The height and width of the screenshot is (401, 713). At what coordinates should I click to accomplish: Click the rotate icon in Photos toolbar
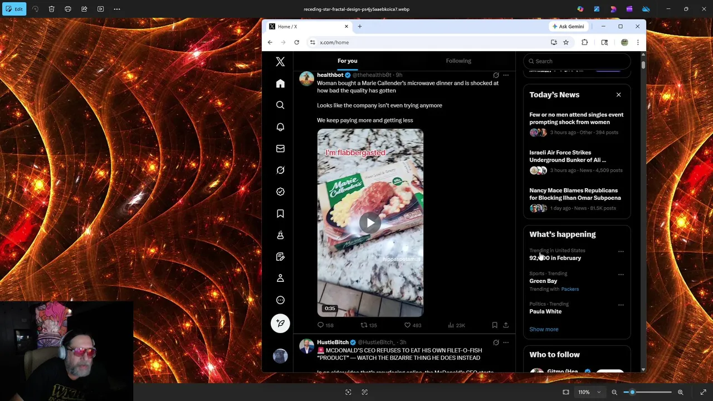[35, 9]
